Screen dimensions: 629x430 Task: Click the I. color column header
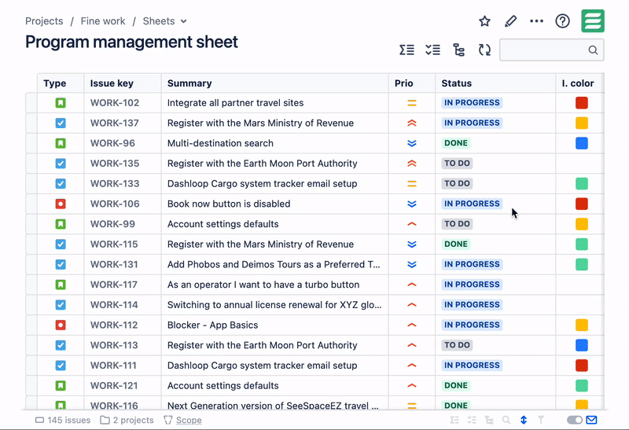578,83
